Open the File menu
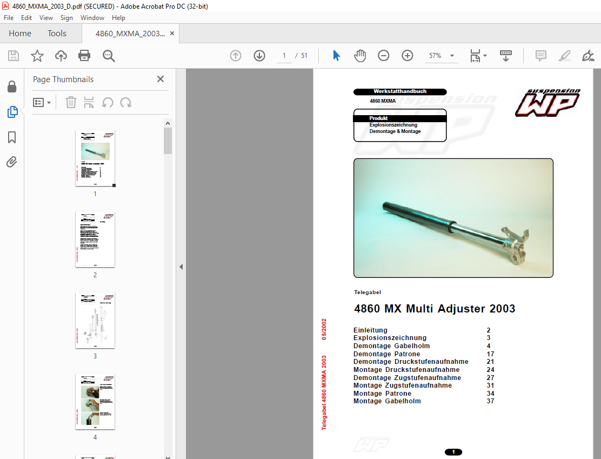 [9, 18]
